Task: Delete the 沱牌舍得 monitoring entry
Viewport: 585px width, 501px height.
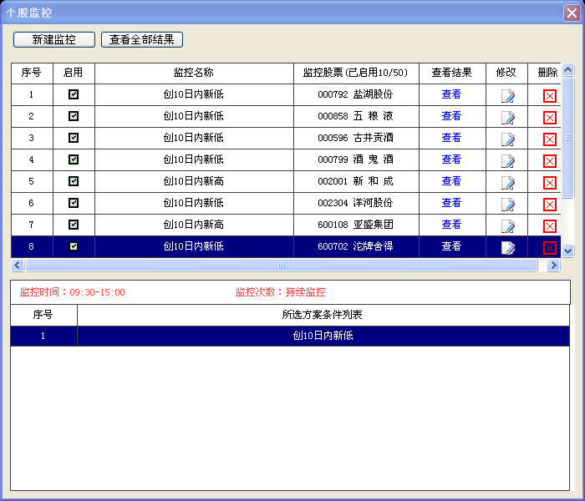Action: (549, 247)
